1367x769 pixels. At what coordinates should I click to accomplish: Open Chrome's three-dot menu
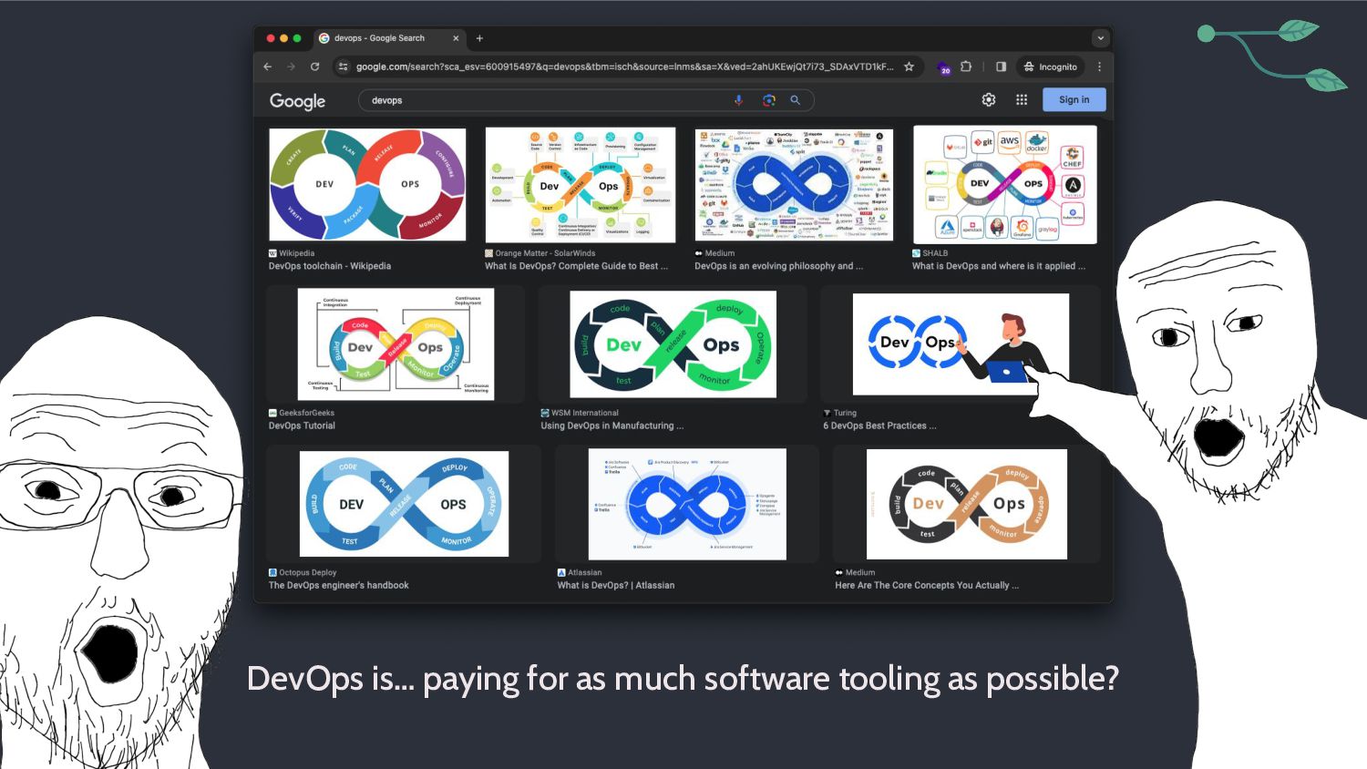tap(1100, 67)
